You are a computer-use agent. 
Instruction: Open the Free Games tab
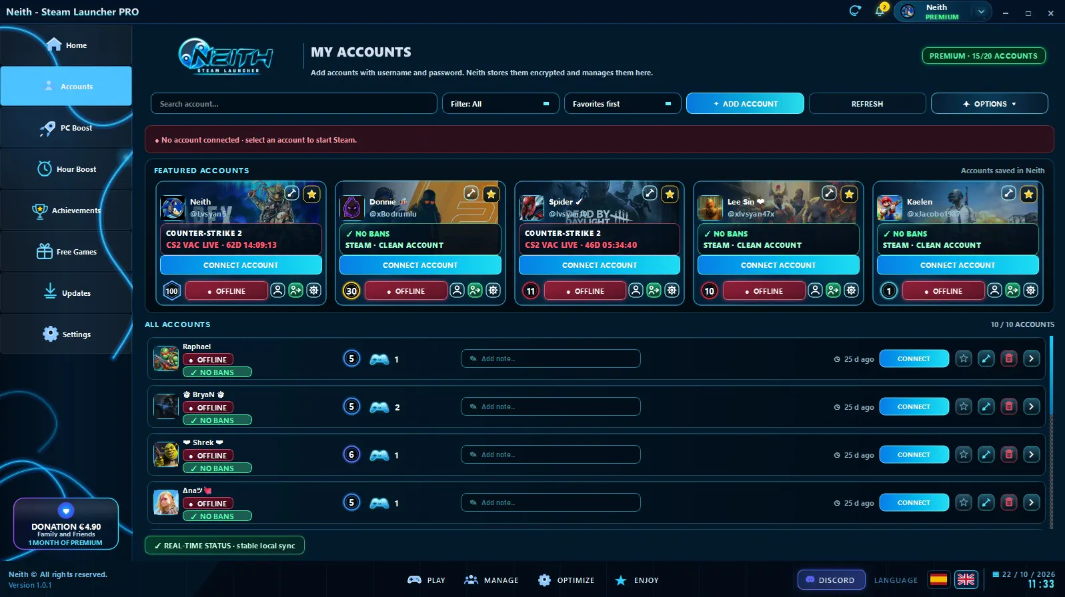(x=66, y=252)
